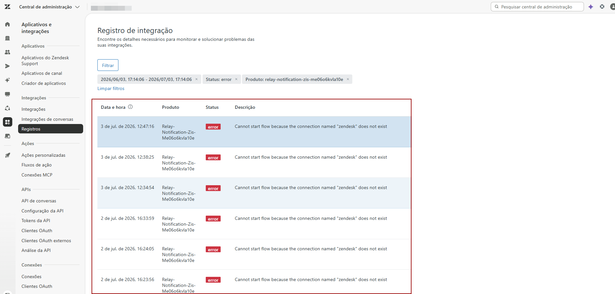The height and width of the screenshot is (294, 615).
Task: Open the People icon in sidebar
Action: click(7, 52)
